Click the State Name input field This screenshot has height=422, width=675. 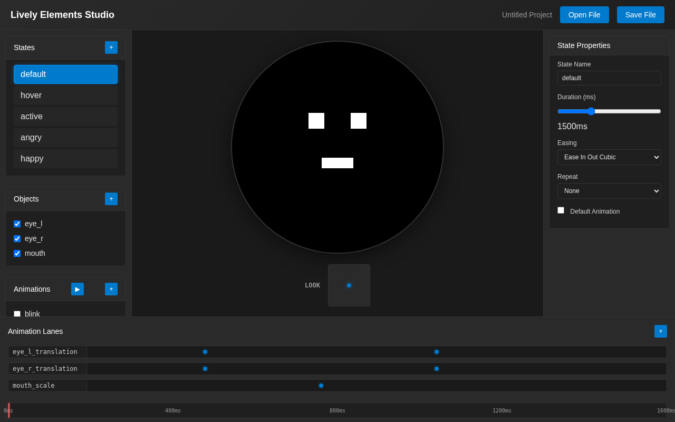click(x=609, y=78)
